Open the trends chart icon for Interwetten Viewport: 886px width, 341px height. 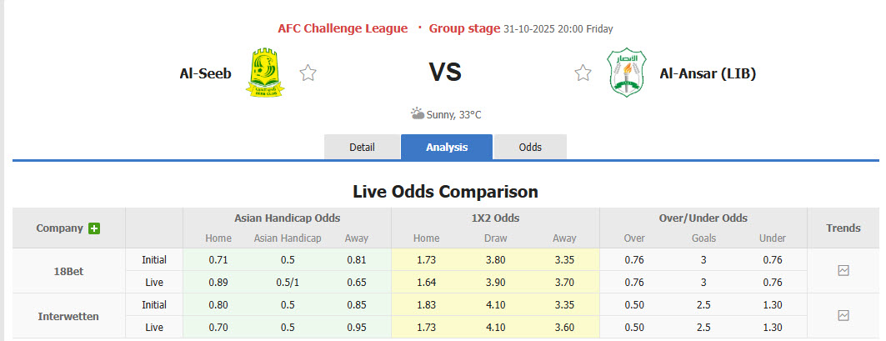843,315
